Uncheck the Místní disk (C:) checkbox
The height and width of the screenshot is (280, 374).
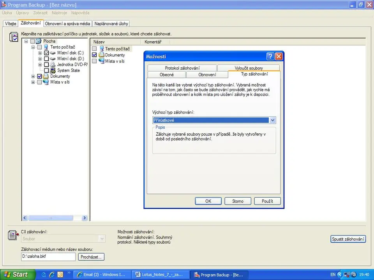tap(46, 53)
